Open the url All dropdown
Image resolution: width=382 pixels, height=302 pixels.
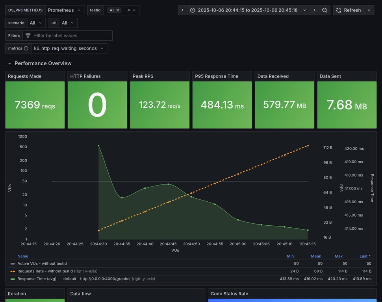click(x=68, y=23)
